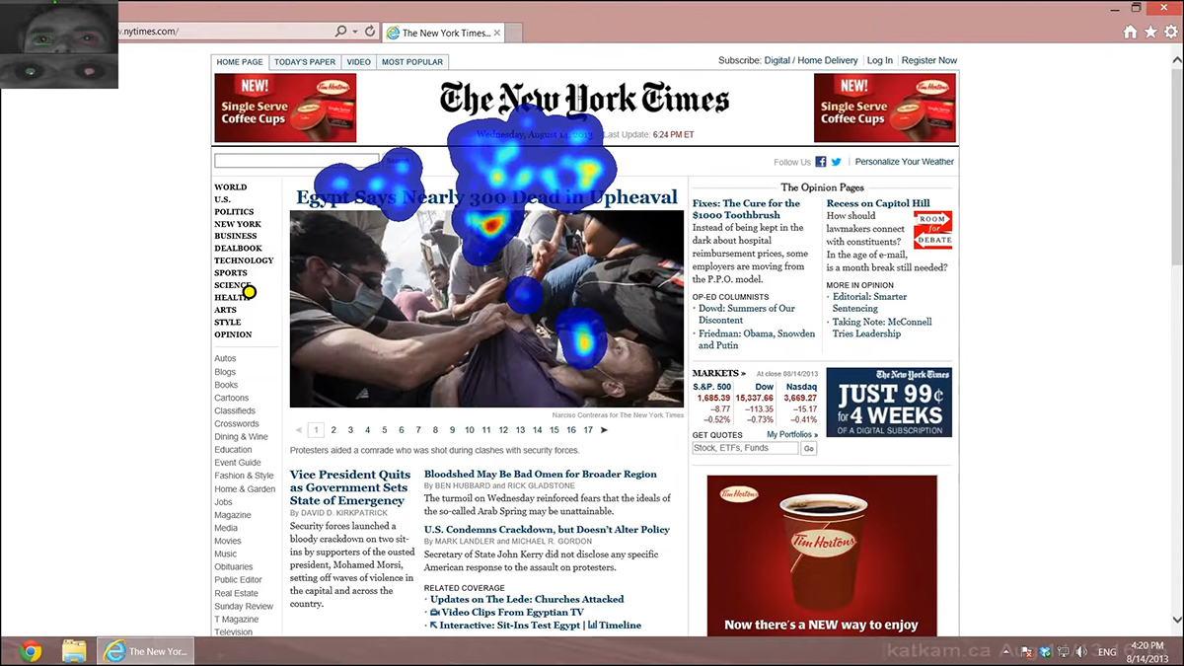This screenshot has width=1184, height=666.
Task: Open Fixes: Cure for $1000 Toothbrush
Action: tap(747, 209)
